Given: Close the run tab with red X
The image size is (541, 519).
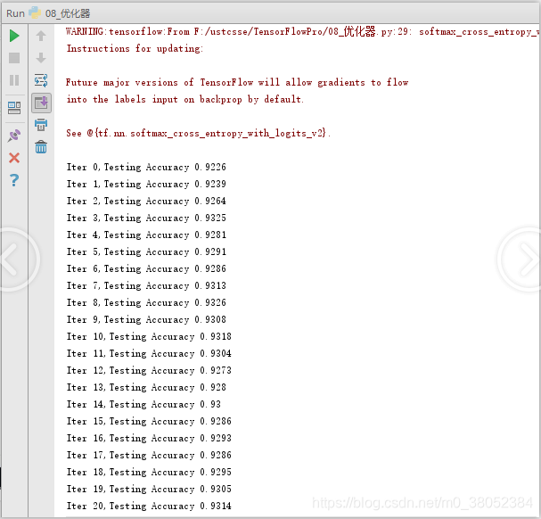Looking at the screenshot, I should tap(14, 158).
